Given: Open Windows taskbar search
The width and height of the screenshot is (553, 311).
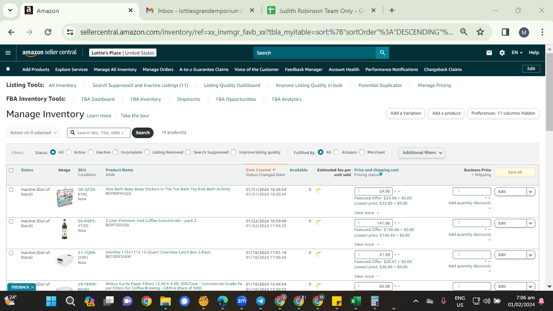Looking at the screenshot, I should 70,301.
